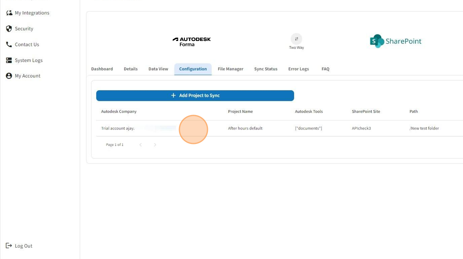
Task: Click the System Logs server icon
Action: coord(9,60)
